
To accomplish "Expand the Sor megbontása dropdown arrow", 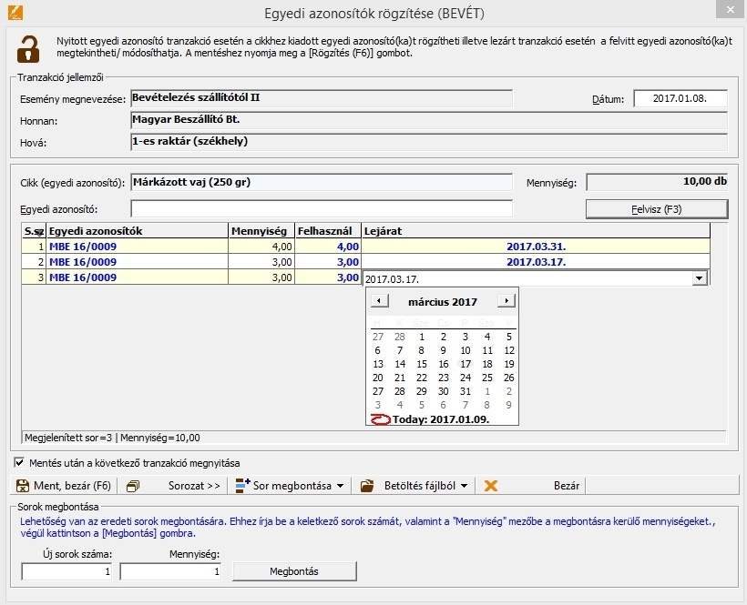I will (340, 486).
